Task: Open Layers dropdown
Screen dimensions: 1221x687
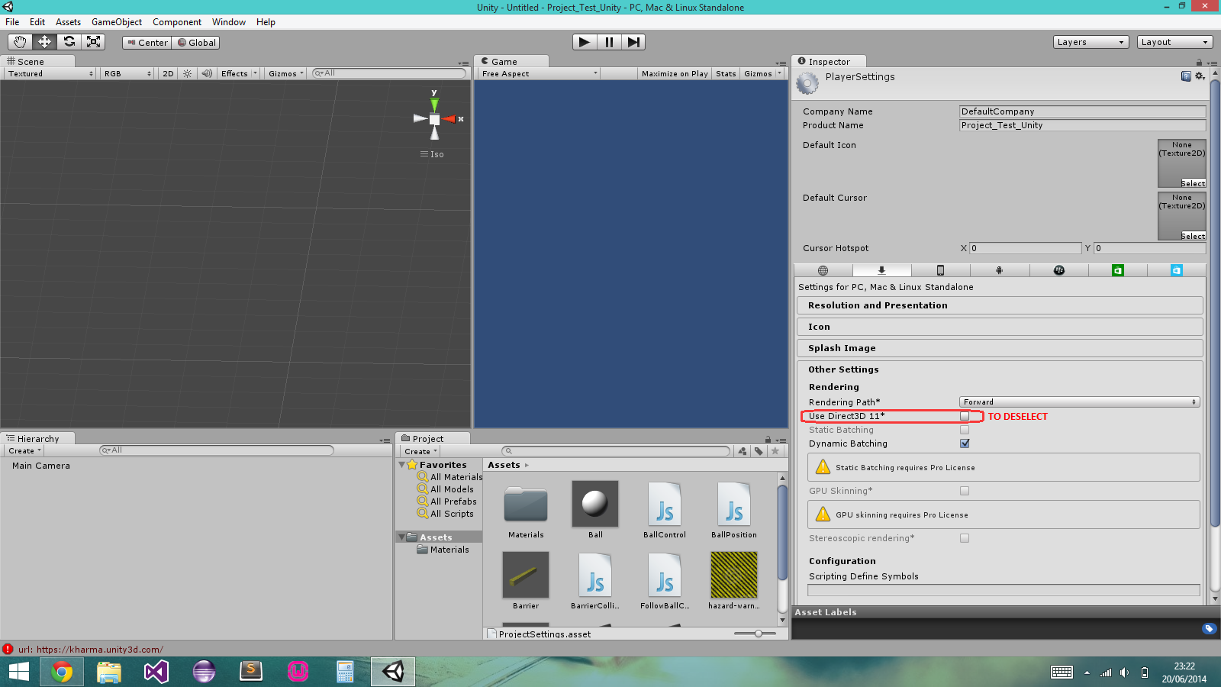Action: pos(1090,42)
